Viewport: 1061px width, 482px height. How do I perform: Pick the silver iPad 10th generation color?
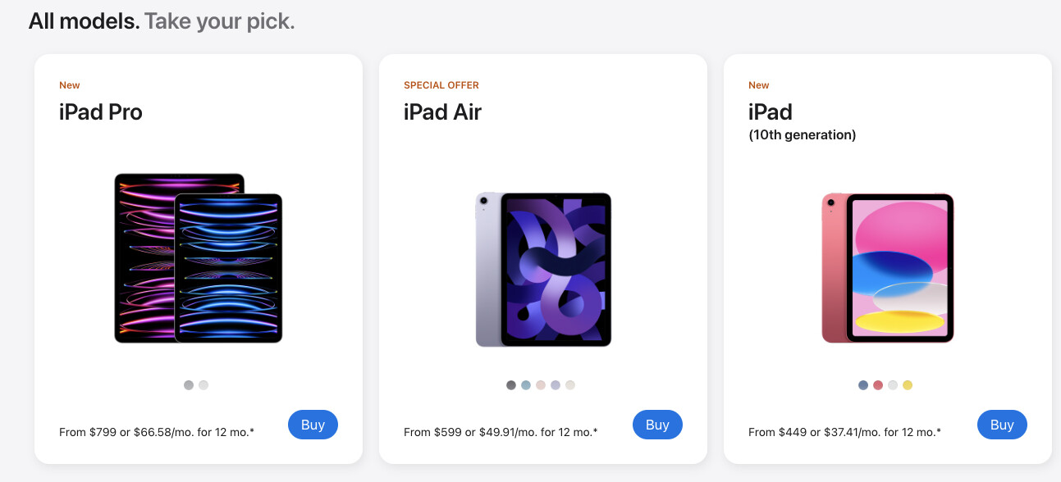pyautogui.click(x=893, y=385)
